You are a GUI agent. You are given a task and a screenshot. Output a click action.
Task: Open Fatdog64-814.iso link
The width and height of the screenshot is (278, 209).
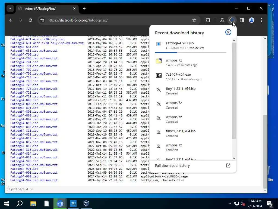(x=24, y=153)
